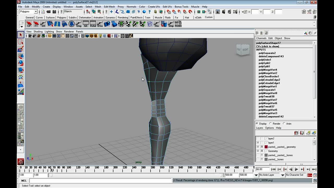Click the view cube RIGHT face

point(245,50)
